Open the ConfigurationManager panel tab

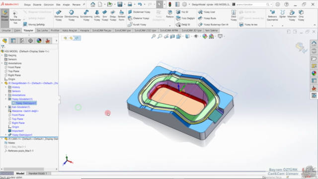pyautogui.click(x=22, y=41)
